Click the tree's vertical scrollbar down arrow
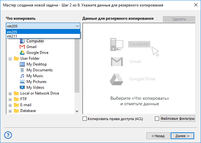The height and width of the screenshot is (143, 201). coord(77,111)
